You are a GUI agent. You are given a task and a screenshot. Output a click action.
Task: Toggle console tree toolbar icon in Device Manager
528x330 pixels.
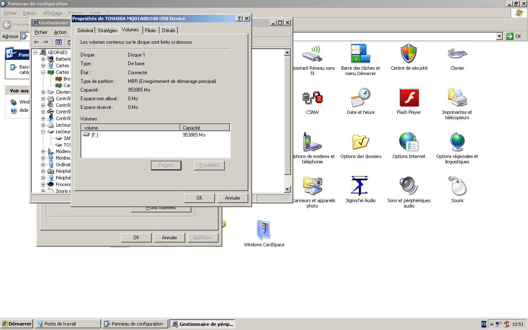pos(58,42)
